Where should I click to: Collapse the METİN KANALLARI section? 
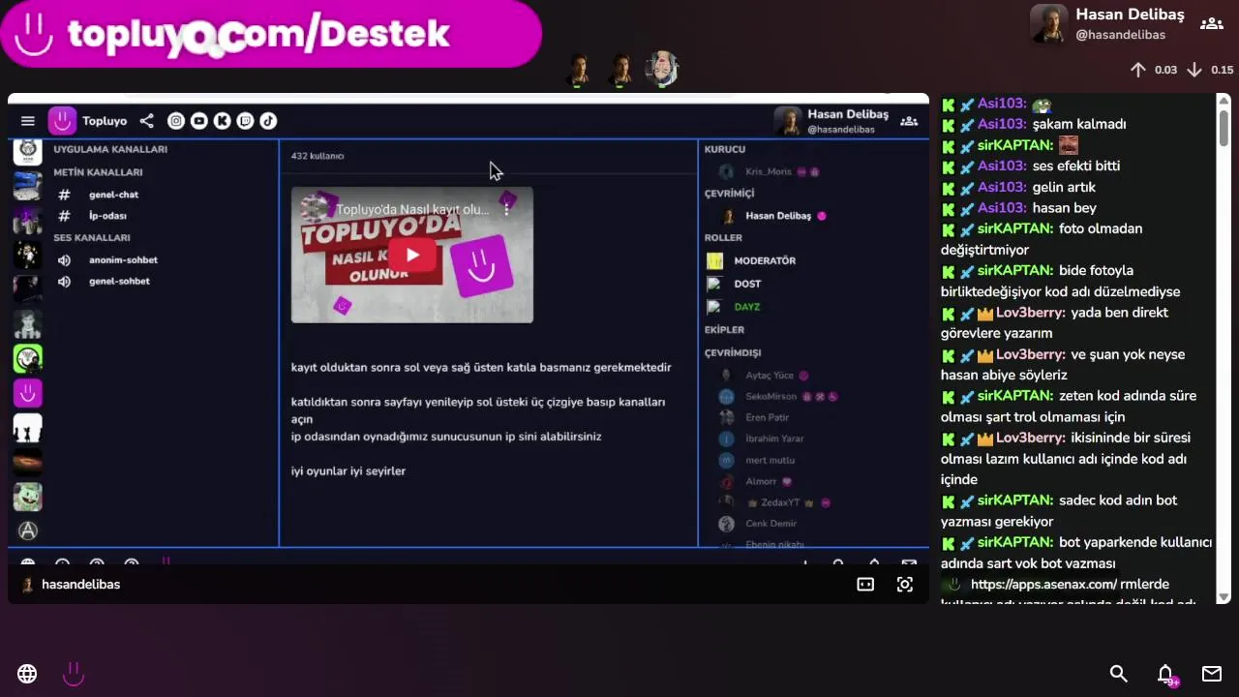pyautogui.click(x=98, y=172)
